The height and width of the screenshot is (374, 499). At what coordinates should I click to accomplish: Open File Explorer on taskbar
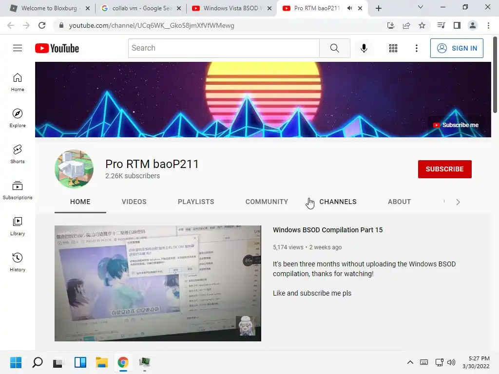tap(102, 362)
